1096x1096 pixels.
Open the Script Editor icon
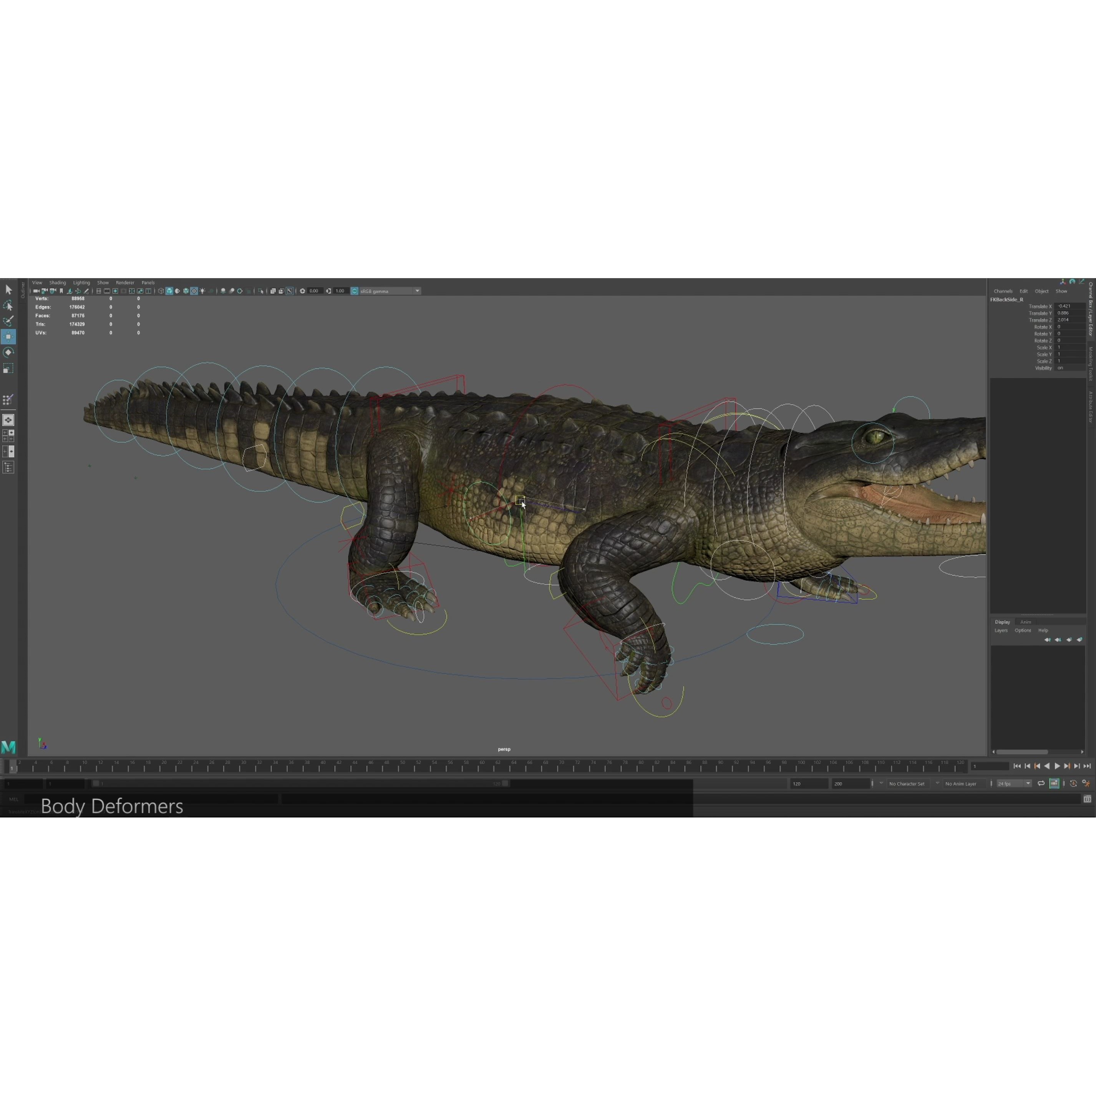(x=1087, y=799)
